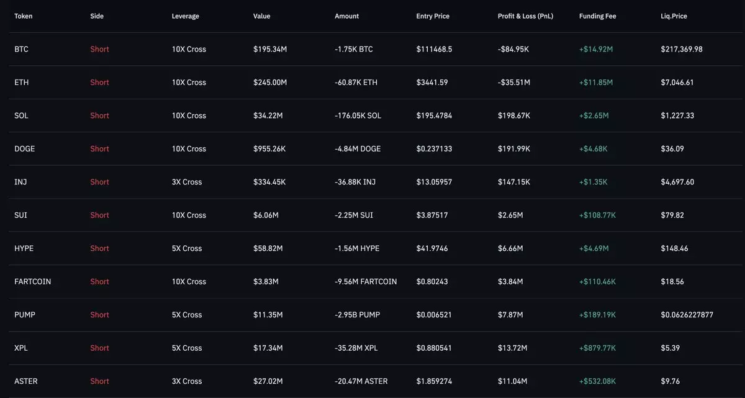Select the SOL token name
Screen dimensions: 745x398
[x=21, y=115]
